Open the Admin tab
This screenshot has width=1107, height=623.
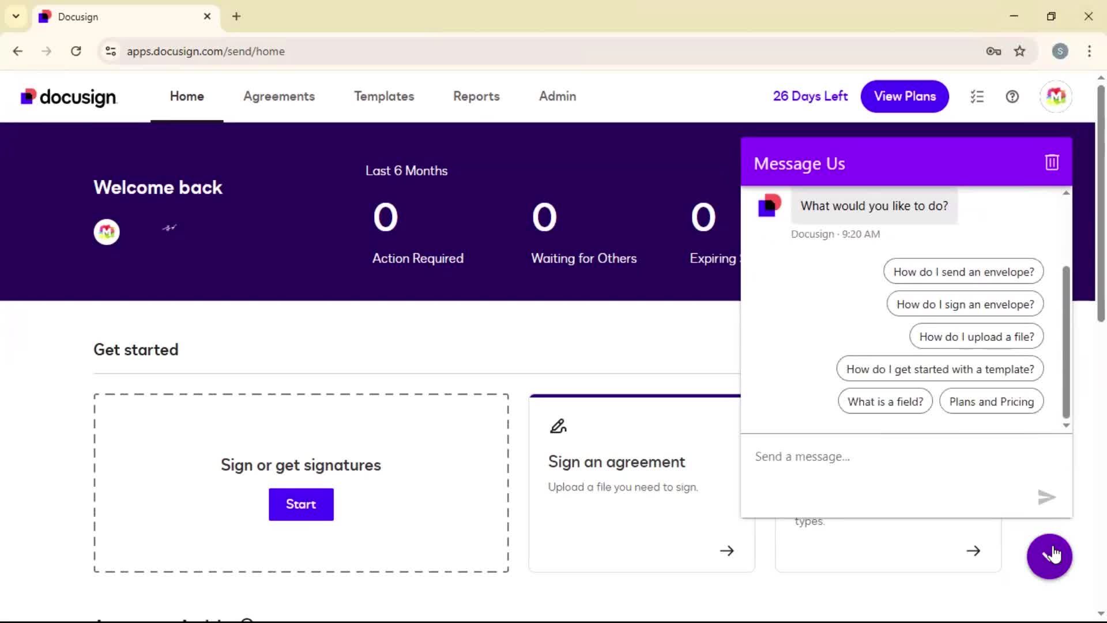[558, 96]
